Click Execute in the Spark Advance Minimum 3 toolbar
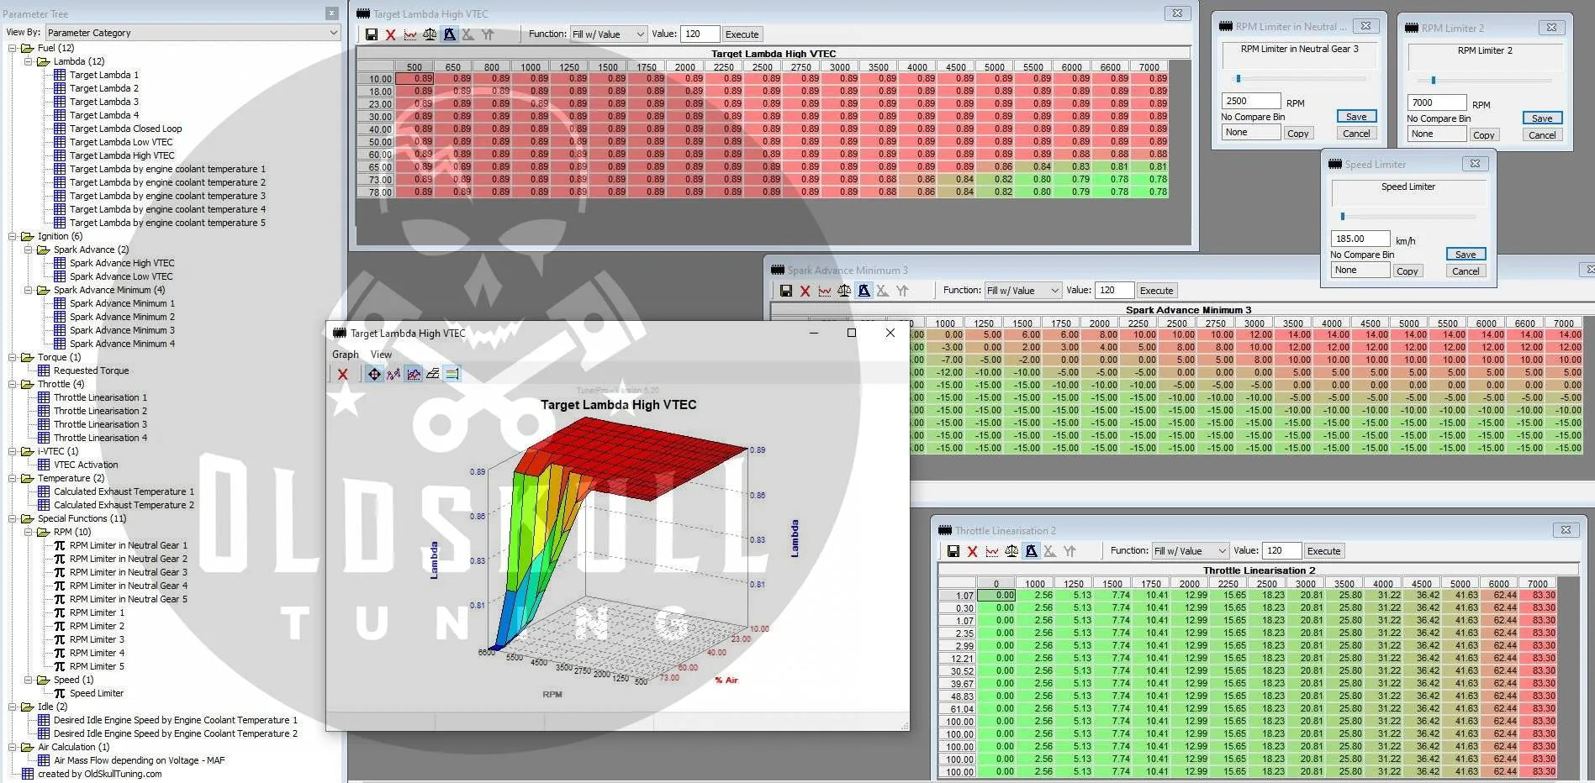 (1156, 291)
